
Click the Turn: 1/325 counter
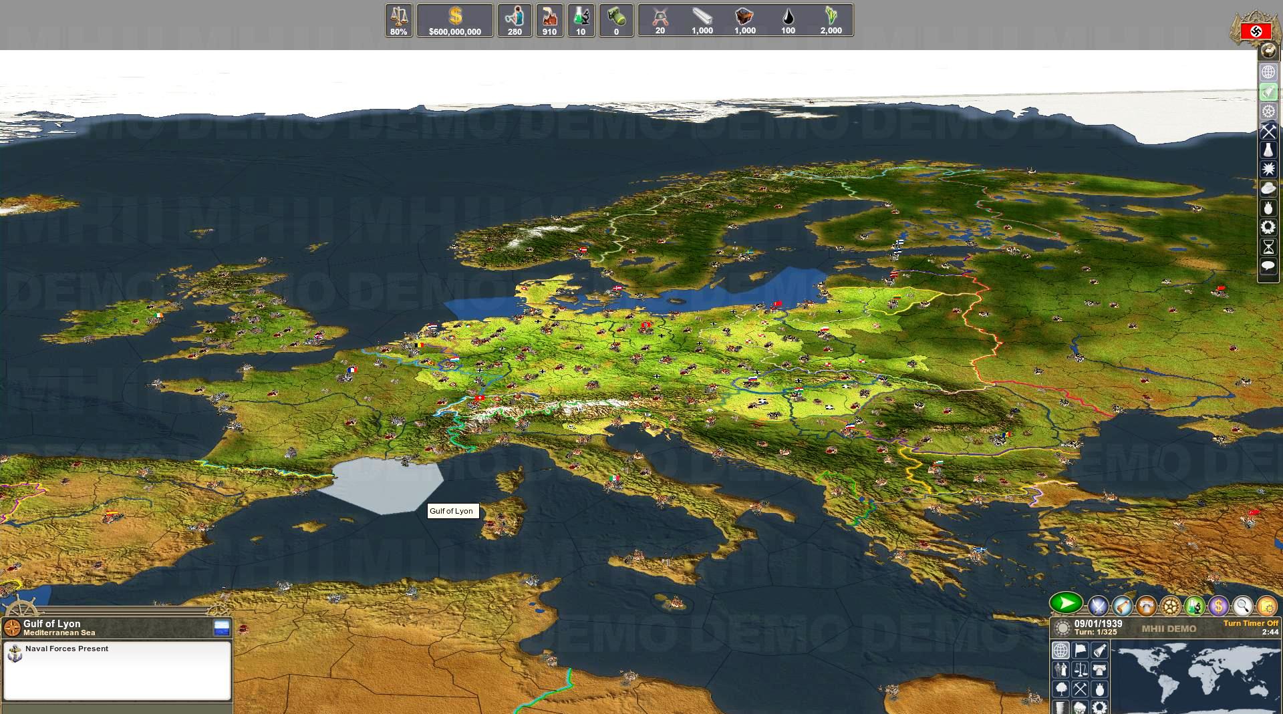point(1096,633)
